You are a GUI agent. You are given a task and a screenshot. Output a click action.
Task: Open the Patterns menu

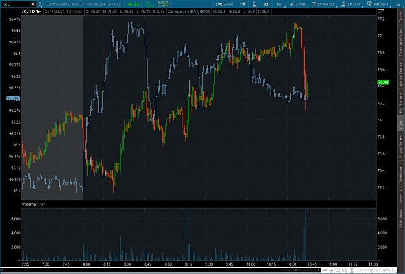(378, 4)
